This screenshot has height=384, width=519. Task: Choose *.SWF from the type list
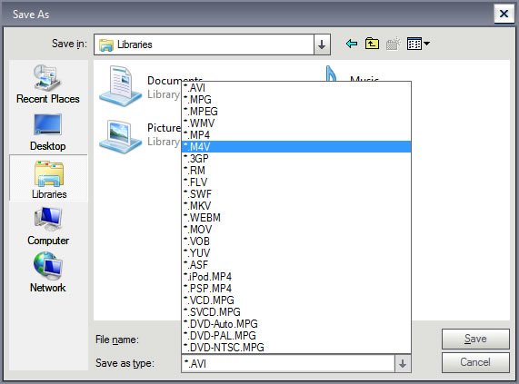296,194
